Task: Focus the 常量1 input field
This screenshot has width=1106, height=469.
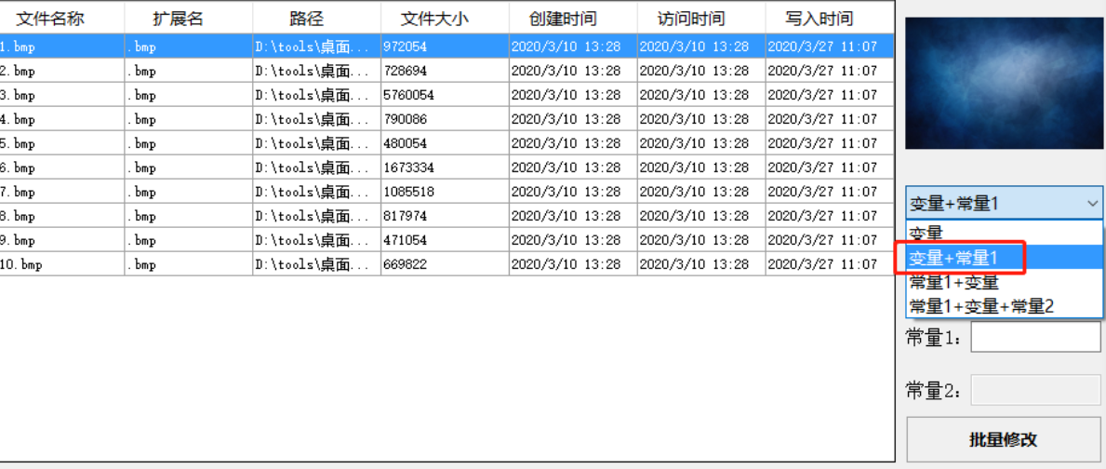Action: point(1036,337)
